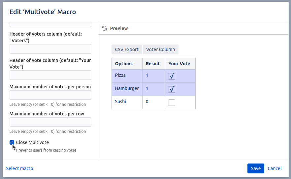The image size is (291, 179).
Task: Toggle the Pizza vote checkbox
Action: (172, 76)
